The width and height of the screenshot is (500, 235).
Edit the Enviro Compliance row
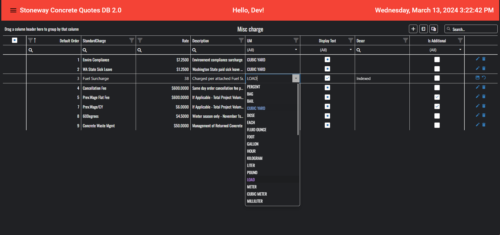[477, 59]
